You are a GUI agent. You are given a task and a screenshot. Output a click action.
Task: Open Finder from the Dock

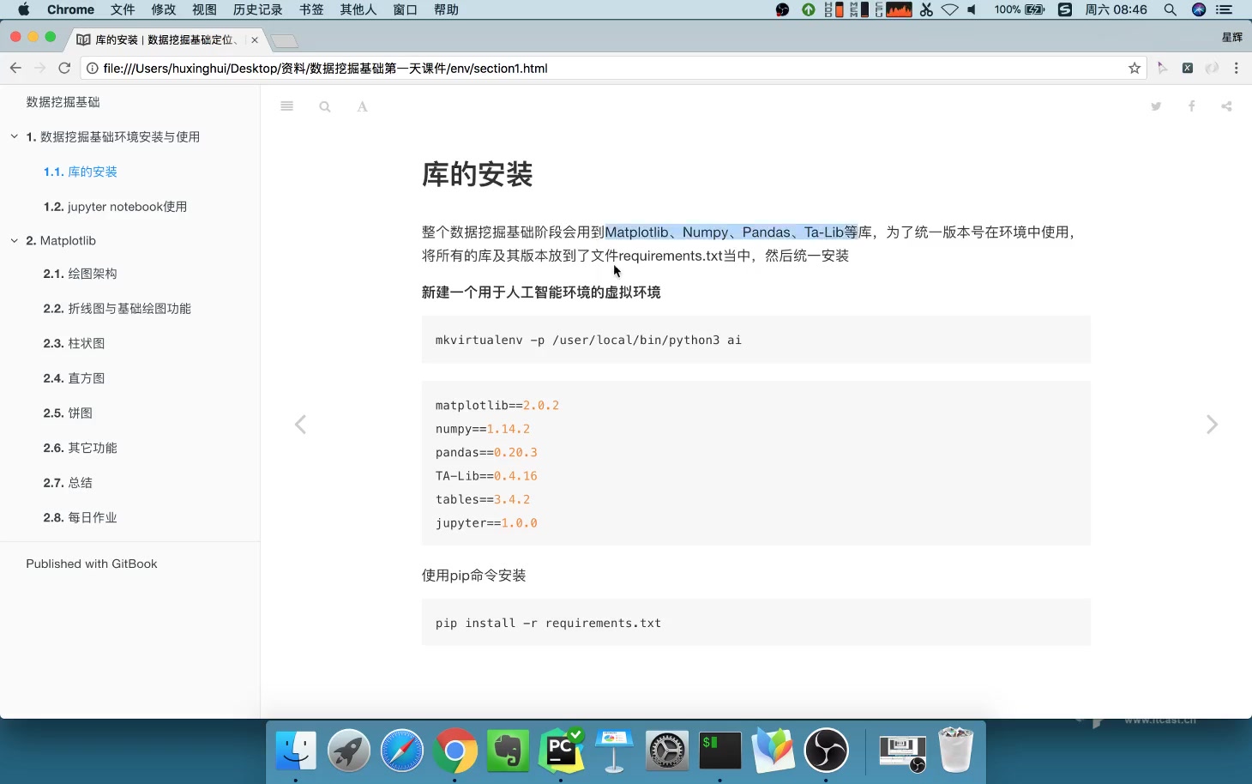coord(296,751)
